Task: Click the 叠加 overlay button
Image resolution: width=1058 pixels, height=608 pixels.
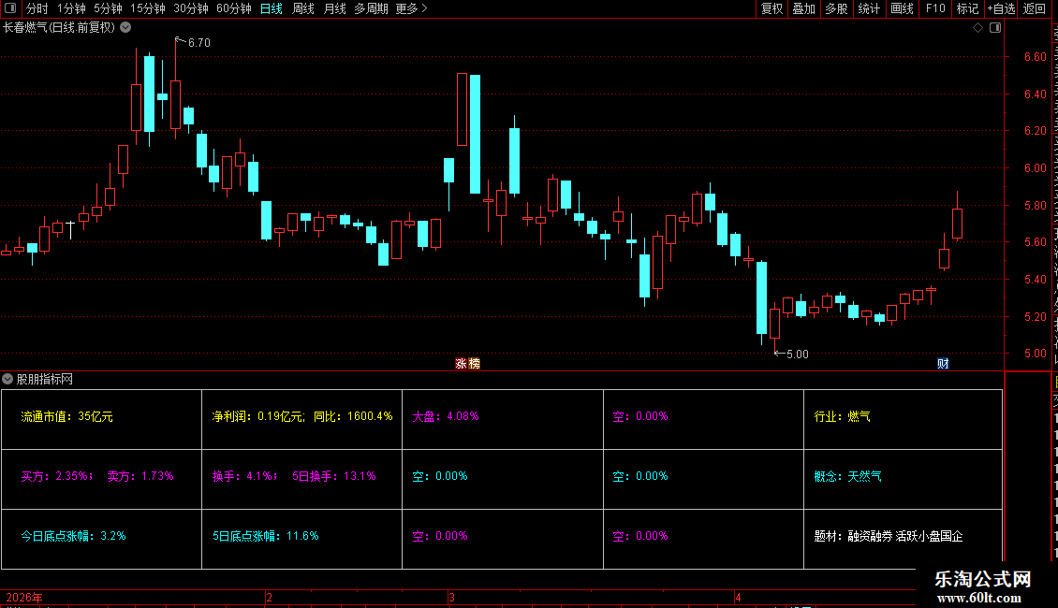Action: pos(803,8)
